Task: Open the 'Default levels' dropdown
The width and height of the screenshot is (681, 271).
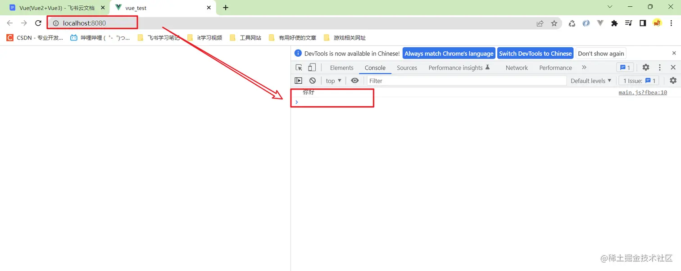Action: (x=591, y=81)
